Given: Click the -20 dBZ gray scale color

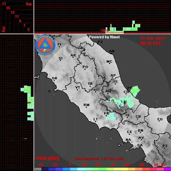Looking at the screenshot, I should click(38, 169).
